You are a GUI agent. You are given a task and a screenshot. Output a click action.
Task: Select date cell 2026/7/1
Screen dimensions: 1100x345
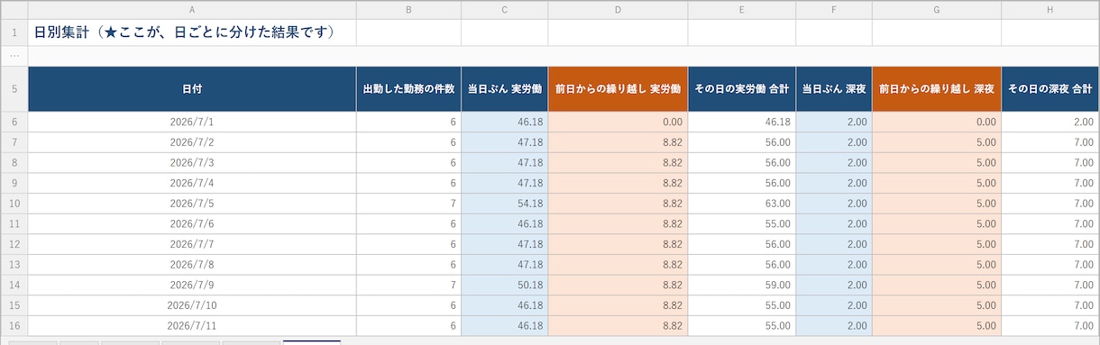click(x=192, y=122)
